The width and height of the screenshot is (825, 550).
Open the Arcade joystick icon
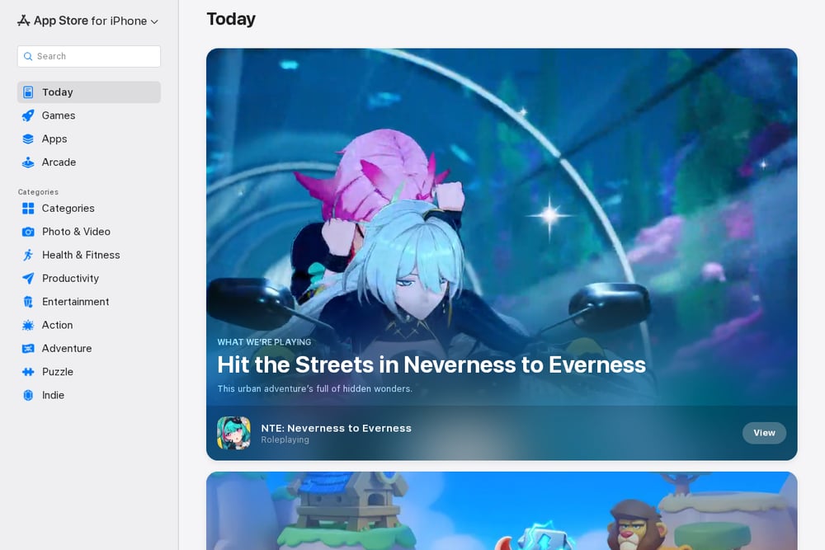click(28, 162)
